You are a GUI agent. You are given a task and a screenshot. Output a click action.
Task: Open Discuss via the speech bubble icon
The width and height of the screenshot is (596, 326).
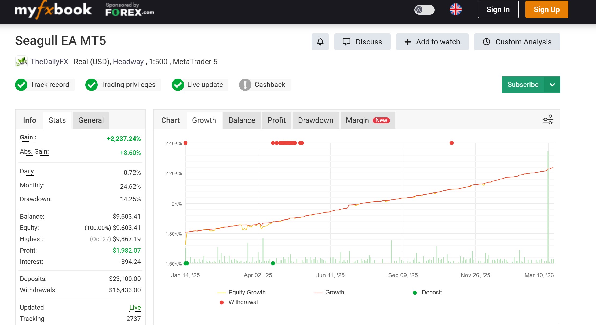click(x=346, y=42)
